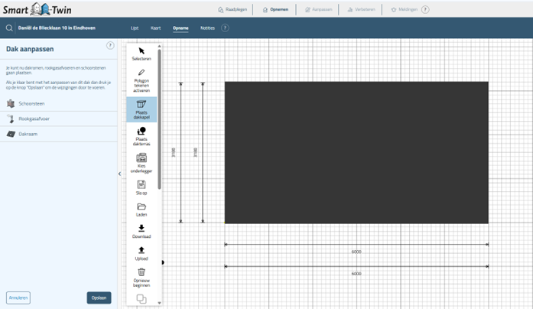Click the Upload icon in toolbar
This screenshot has height=309, width=533.
[141, 251]
